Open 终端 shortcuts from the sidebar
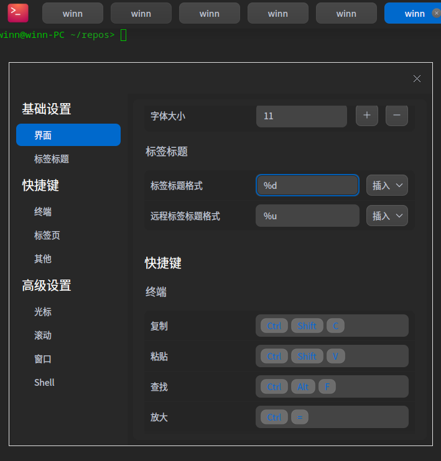 click(43, 212)
